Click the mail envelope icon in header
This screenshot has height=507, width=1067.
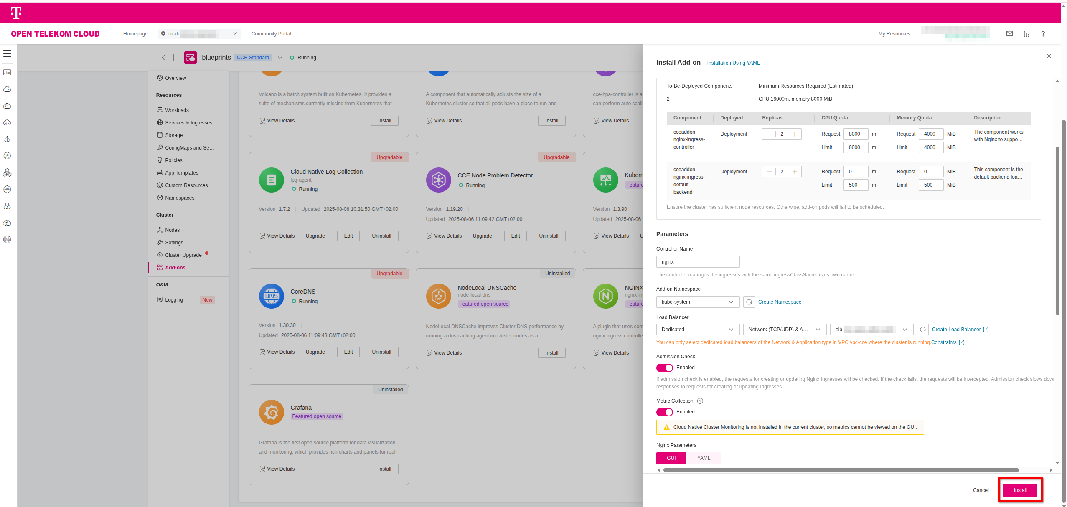pos(1009,34)
